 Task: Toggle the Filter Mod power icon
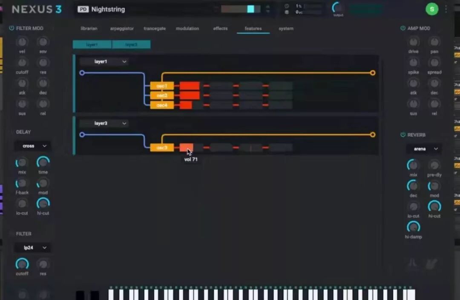[x=11, y=28]
